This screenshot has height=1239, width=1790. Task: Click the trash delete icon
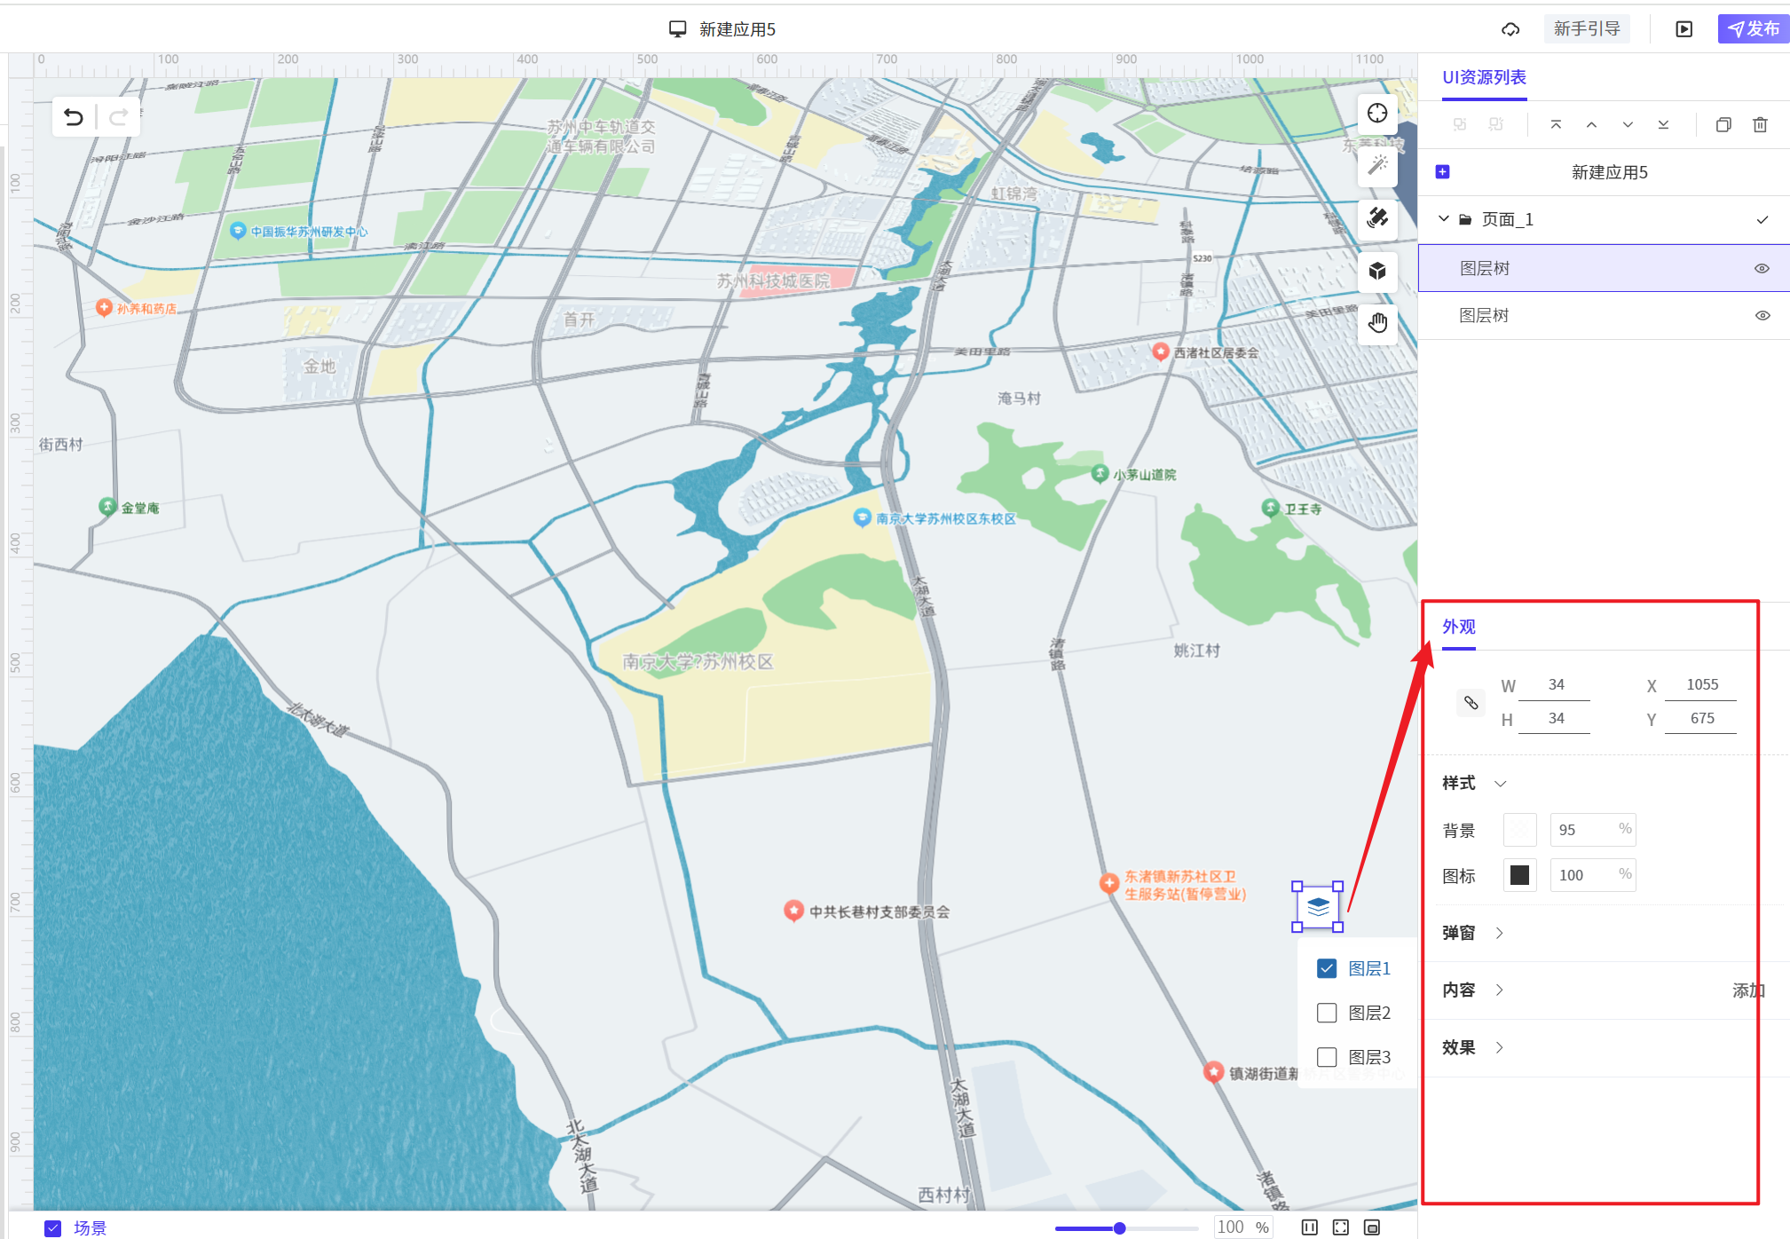point(1761,125)
